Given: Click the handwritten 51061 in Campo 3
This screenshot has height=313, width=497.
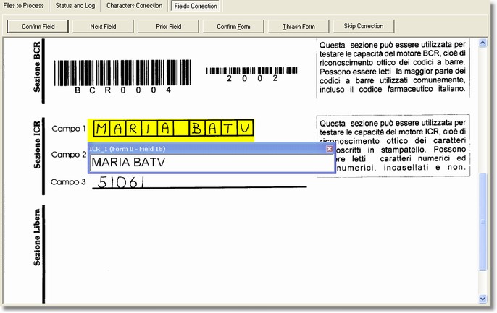Looking at the screenshot, I should click(121, 182).
